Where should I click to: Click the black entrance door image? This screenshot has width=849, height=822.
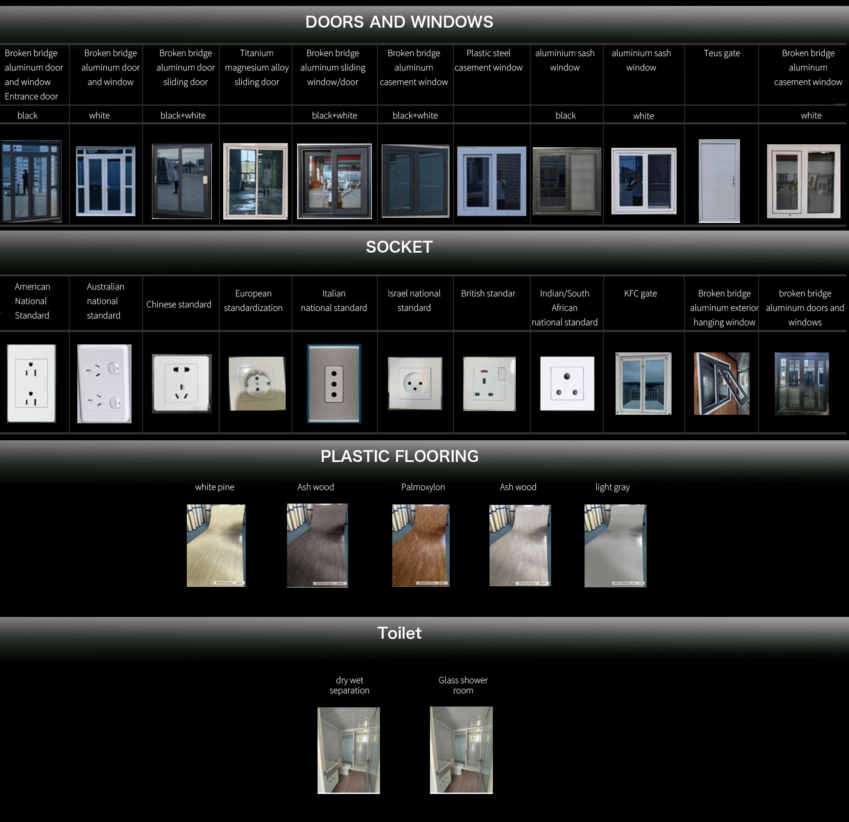(31, 181)
